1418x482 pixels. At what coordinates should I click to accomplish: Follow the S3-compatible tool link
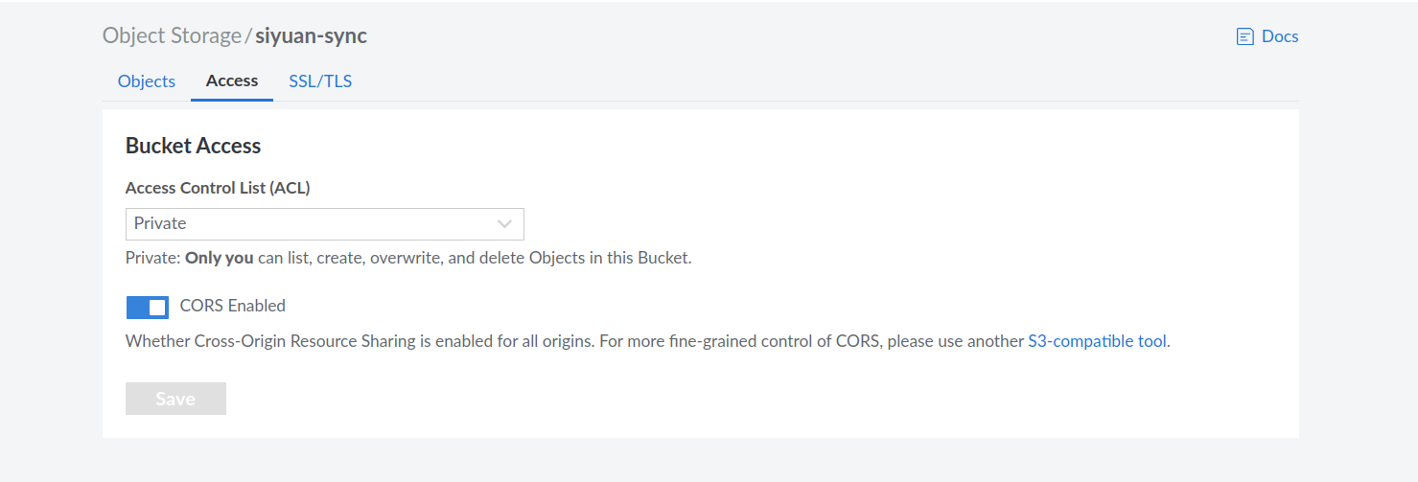coord(1097,341)
